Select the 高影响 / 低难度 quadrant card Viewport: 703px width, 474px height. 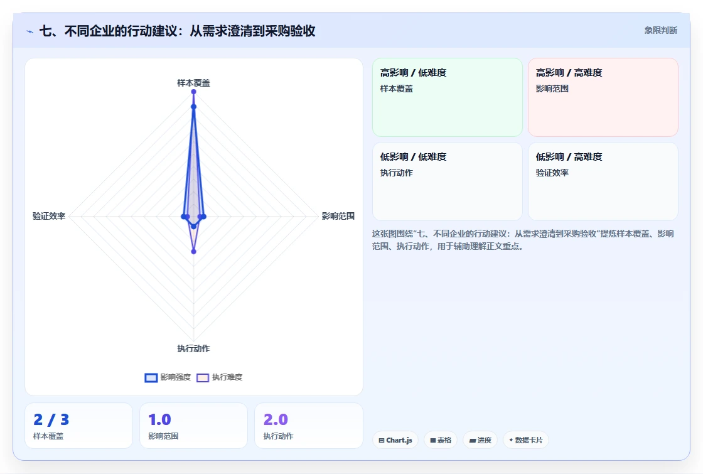(x=448, y=97)
